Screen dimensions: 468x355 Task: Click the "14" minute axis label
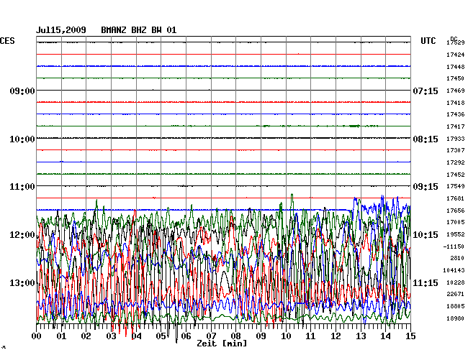[x=386, y=336]
